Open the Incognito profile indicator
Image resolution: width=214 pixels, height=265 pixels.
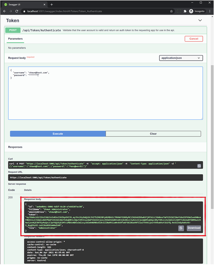pos(197,11)
